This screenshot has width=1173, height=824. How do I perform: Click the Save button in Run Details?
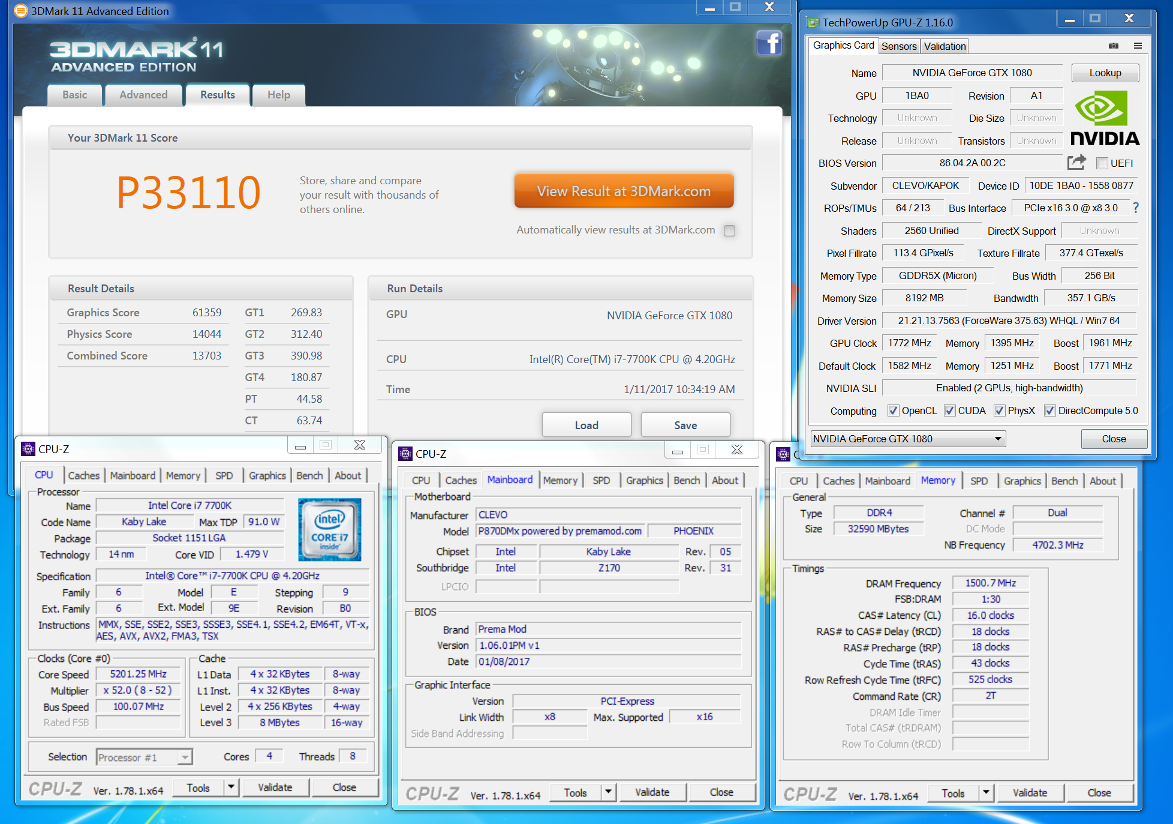pos(685,425)
